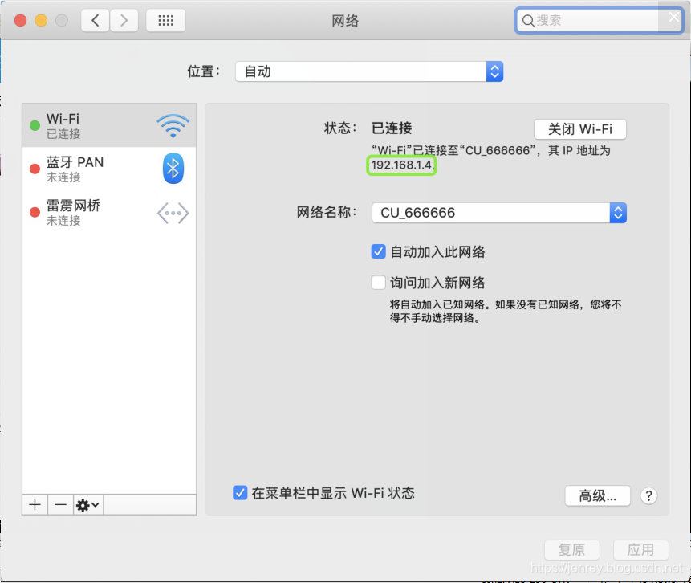Viewport: 691px width, 583px height.
Task: Open the gear action menu below the service list
Action: tap(88, 504)
